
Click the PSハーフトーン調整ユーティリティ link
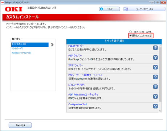(85, 75)
